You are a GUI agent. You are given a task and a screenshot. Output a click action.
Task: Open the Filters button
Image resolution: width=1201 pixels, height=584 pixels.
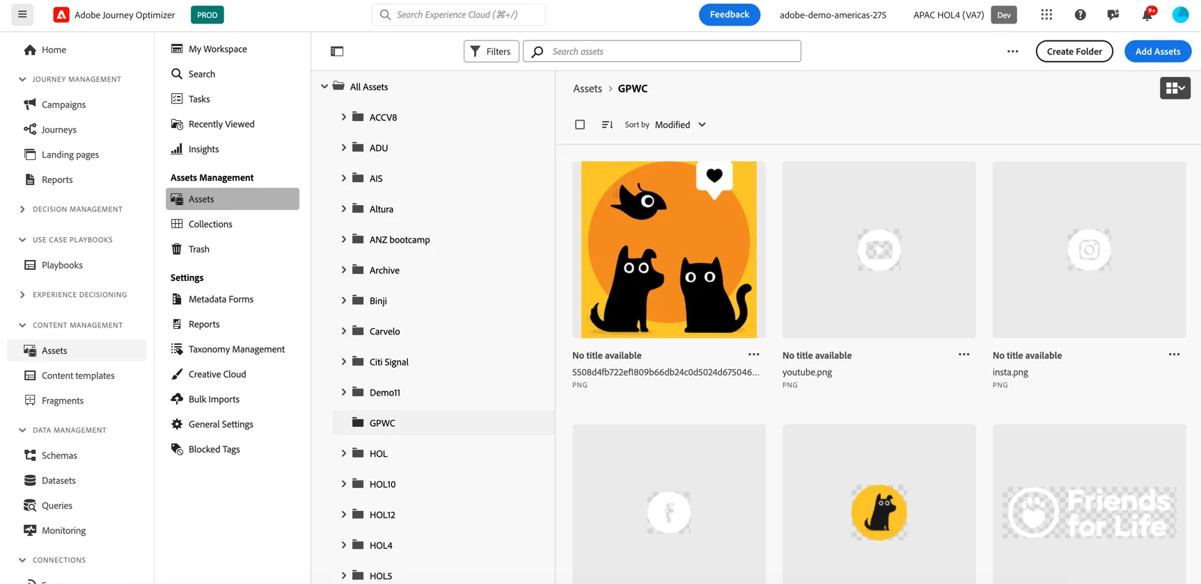click(491, 51)
